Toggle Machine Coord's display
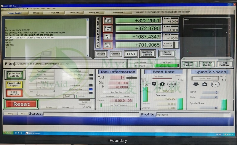This screenshot has width=237, height=145. click(147, 54)
